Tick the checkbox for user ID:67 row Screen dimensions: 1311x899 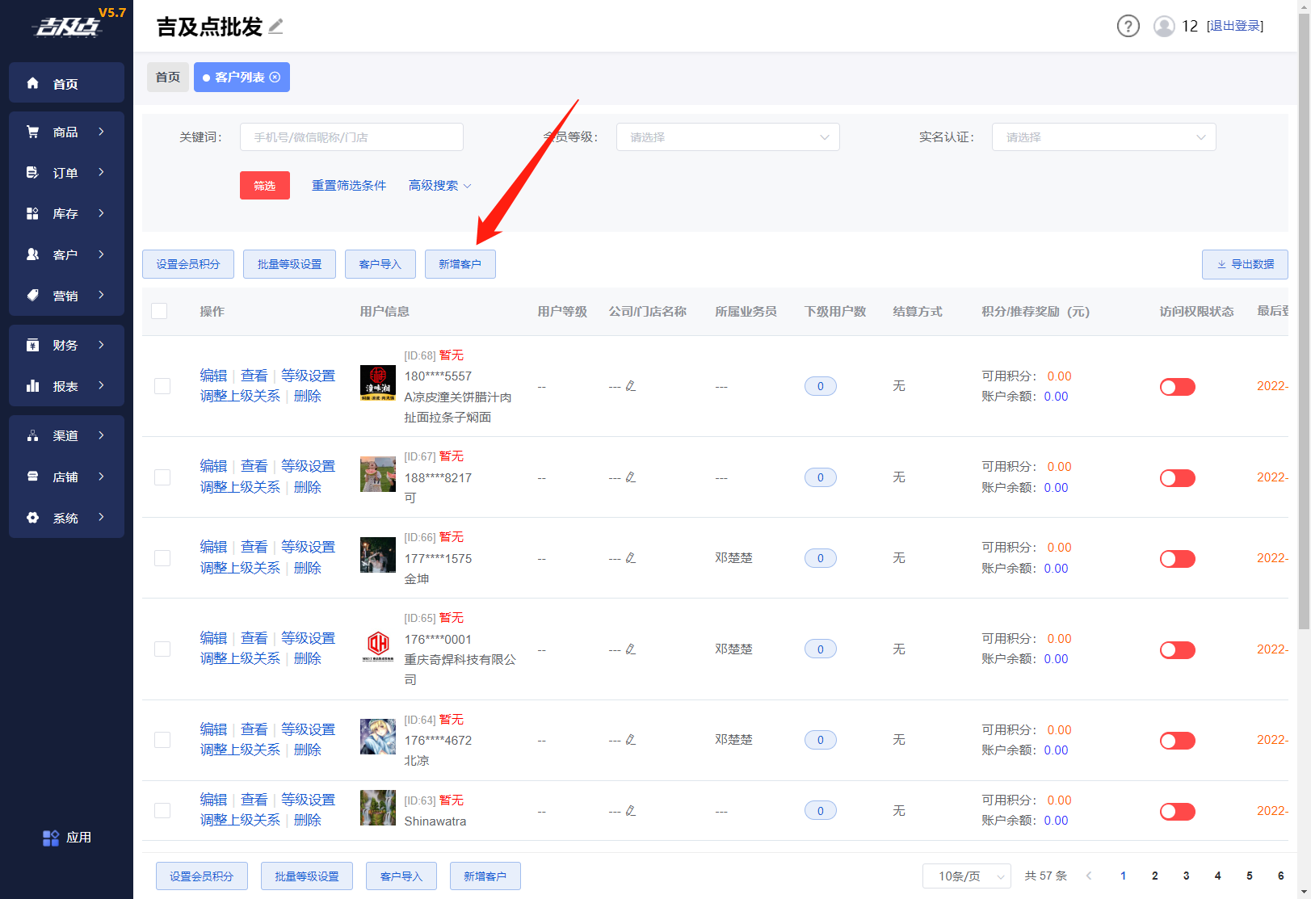(162, 477)
